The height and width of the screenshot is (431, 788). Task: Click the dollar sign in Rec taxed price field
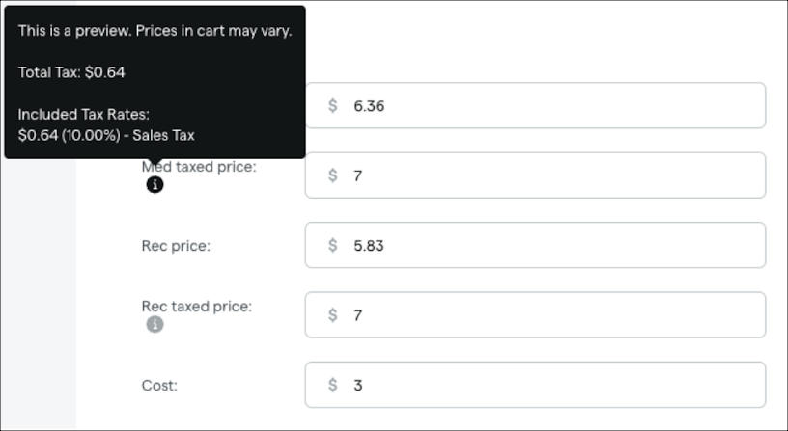click(x=333, y=315)
